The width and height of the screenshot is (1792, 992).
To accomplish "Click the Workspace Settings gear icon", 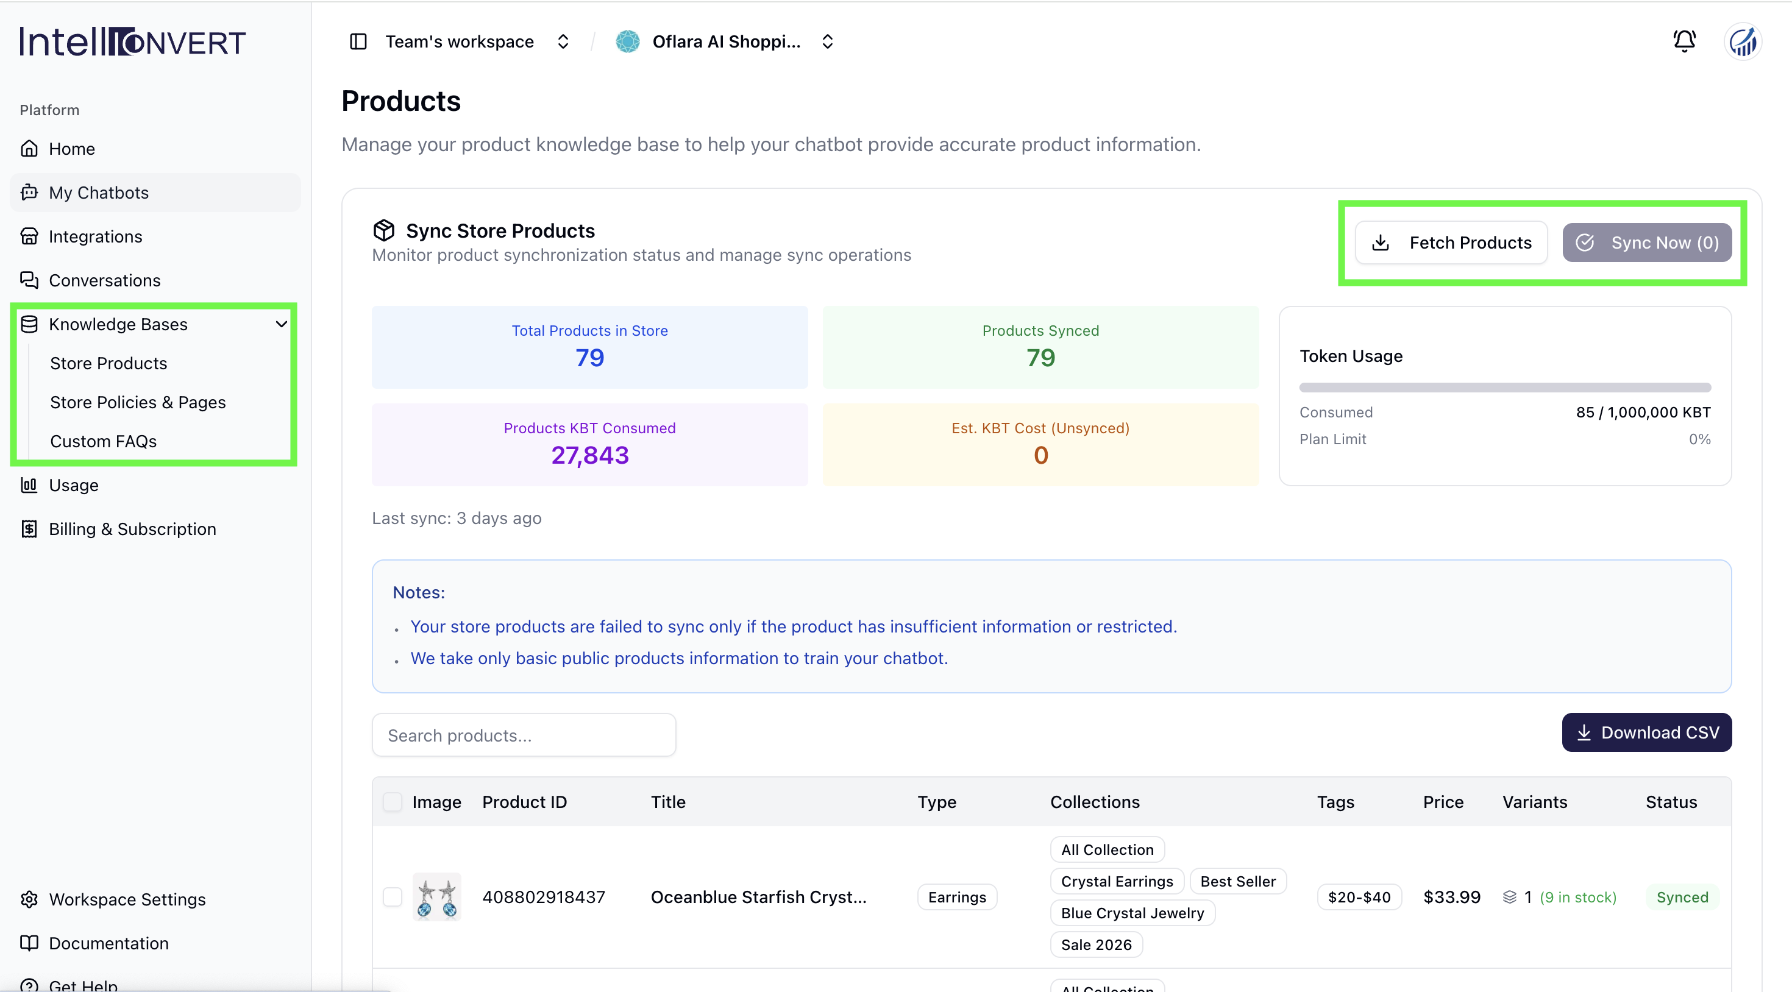I will tap(29, 899).
